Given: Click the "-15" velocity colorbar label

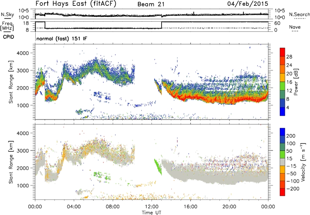Looking at the screenshot, I should pos(291,166).
